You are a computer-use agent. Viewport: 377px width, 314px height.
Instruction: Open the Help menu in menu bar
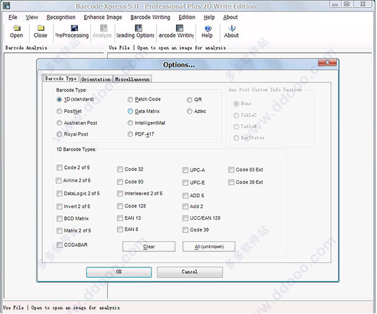pos(209,18)
